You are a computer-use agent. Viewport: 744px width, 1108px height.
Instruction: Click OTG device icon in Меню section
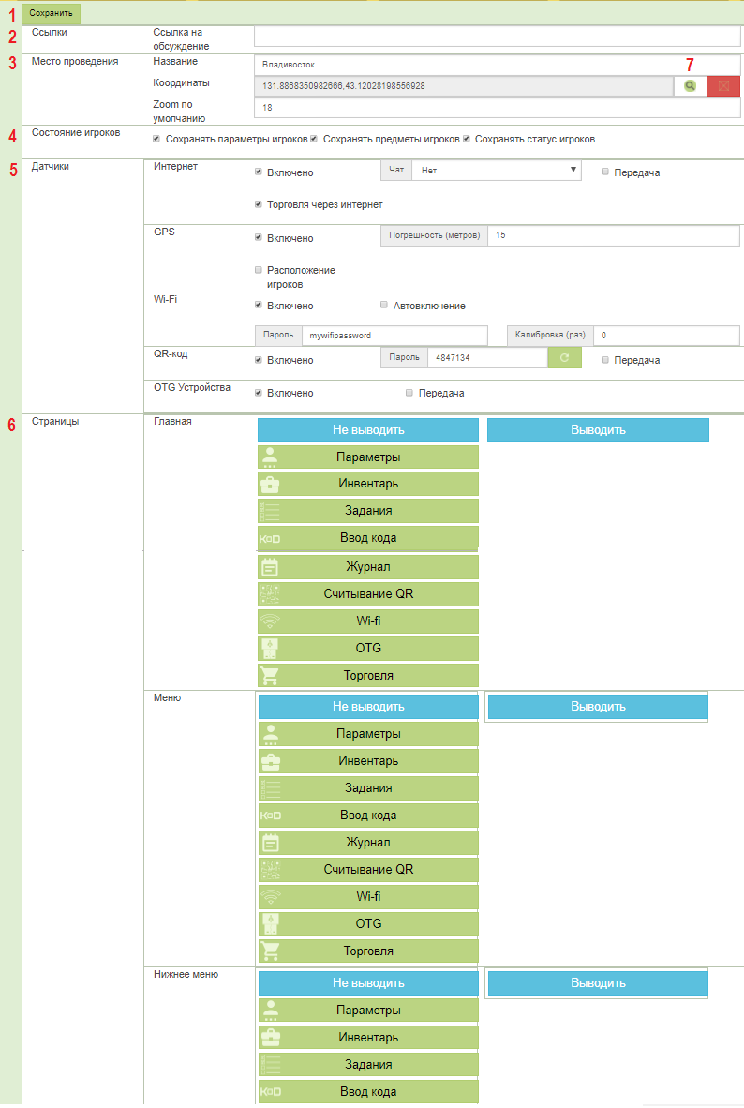pos(271,923)
